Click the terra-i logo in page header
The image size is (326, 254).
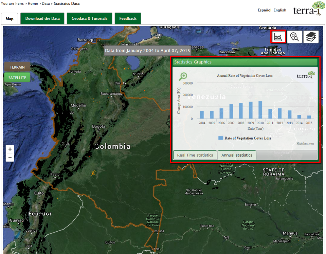309,9
